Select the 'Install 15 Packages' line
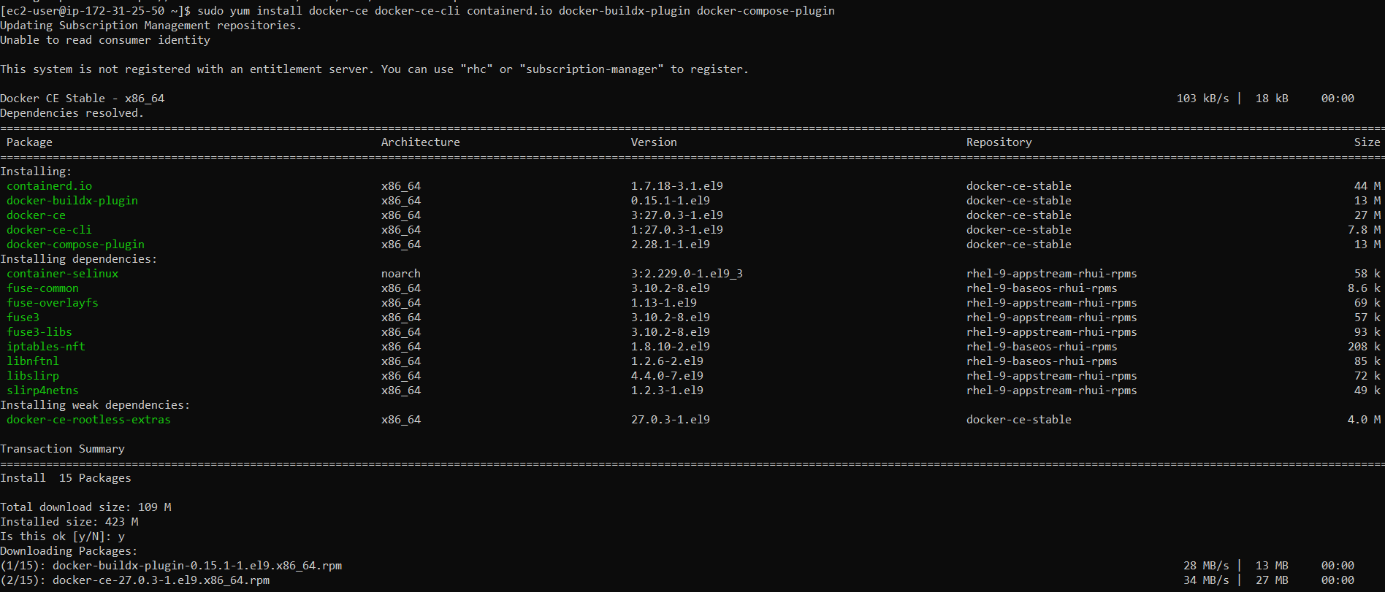Viewport: 1385px width, 592px height. click(x=66, y=478)
